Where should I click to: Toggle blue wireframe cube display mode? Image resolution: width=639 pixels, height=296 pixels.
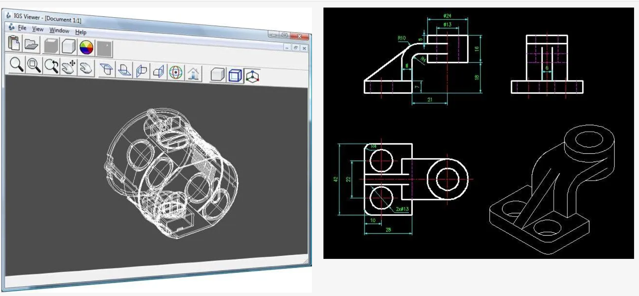tap(235, 75)
